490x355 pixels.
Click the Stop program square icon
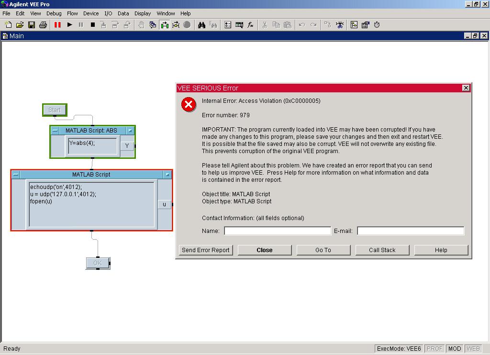click(93, 25)
